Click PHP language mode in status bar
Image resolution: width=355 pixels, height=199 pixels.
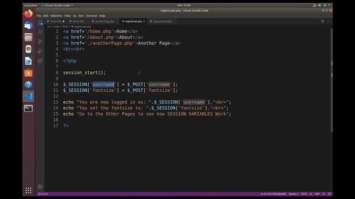tap(317, 194)
